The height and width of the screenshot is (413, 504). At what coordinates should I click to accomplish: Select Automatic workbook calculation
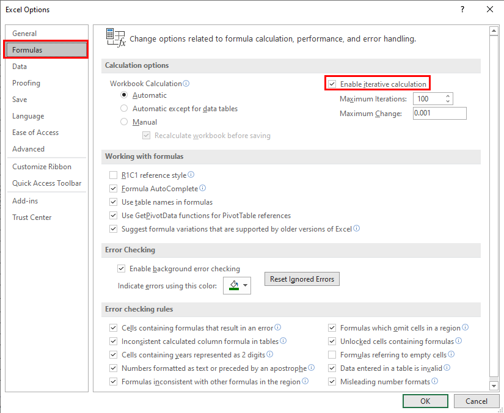pos(124,95)
